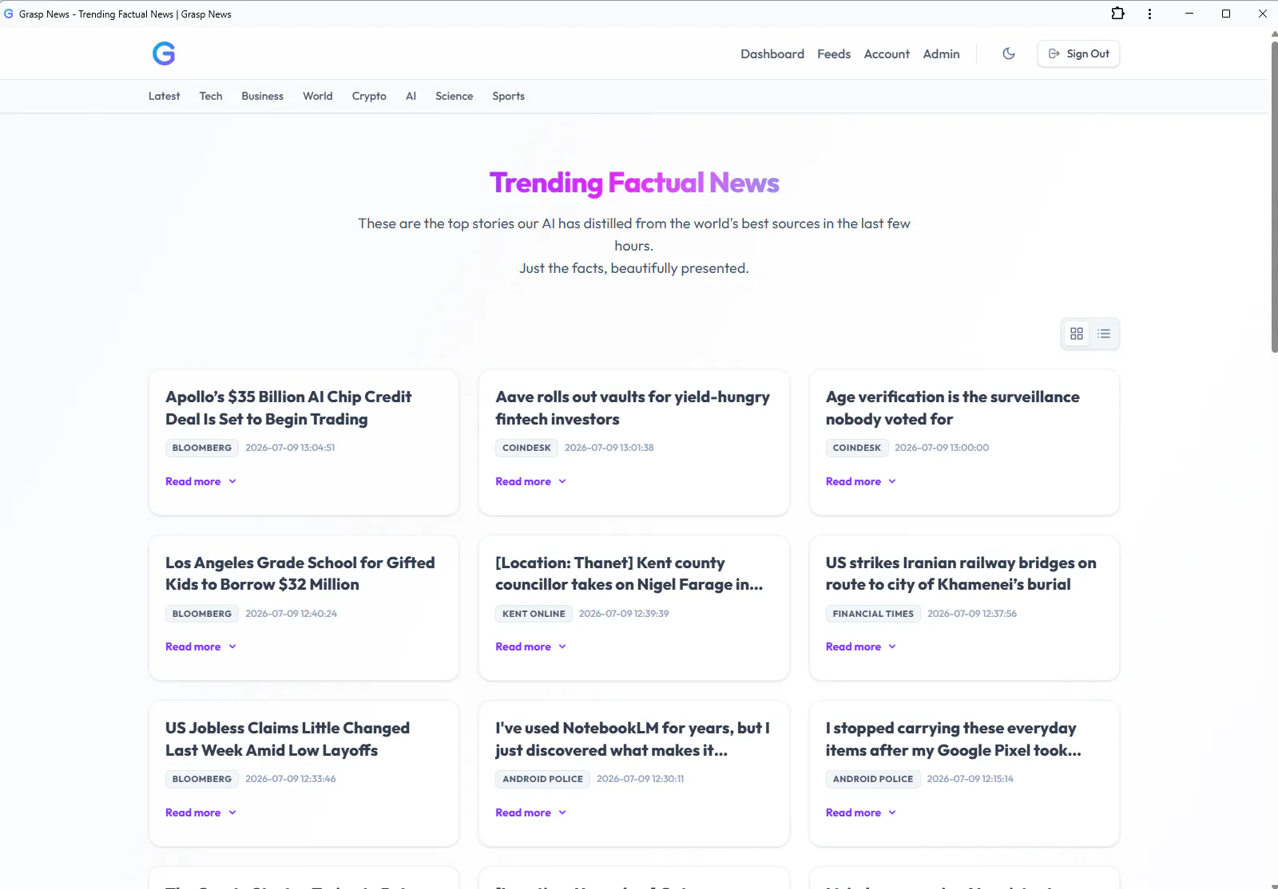
Task: Open headline Apollo's $35 Billion AI Chip Credit Deal
Action: click(x=288, y=408)
